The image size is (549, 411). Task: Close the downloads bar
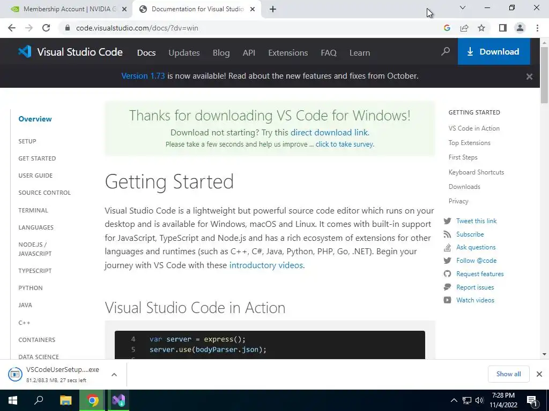tap(539, 374)
